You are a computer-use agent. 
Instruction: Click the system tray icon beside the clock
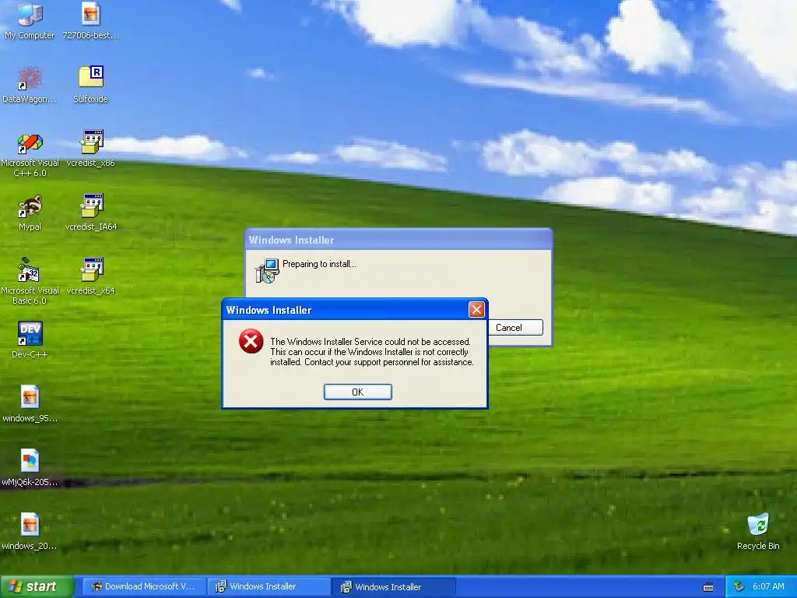[739, 587]
